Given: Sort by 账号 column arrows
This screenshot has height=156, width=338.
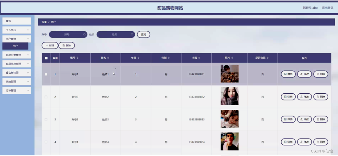Looking at the screenshot, I should tap(78, 58).
